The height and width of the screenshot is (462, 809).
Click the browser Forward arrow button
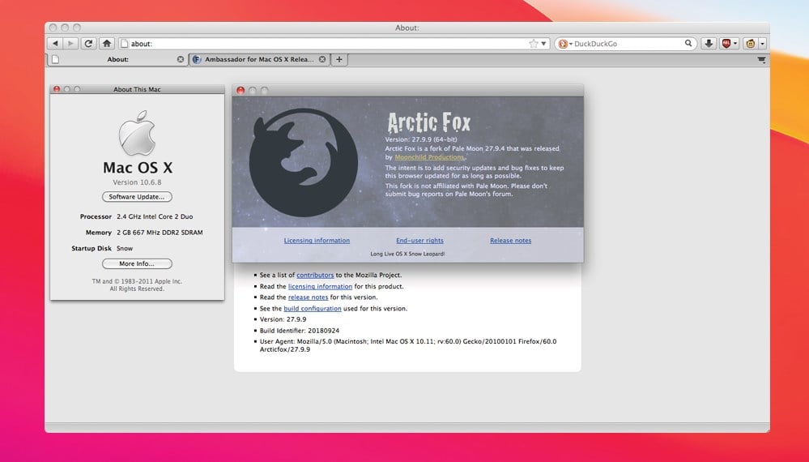[x=70, y=43]
